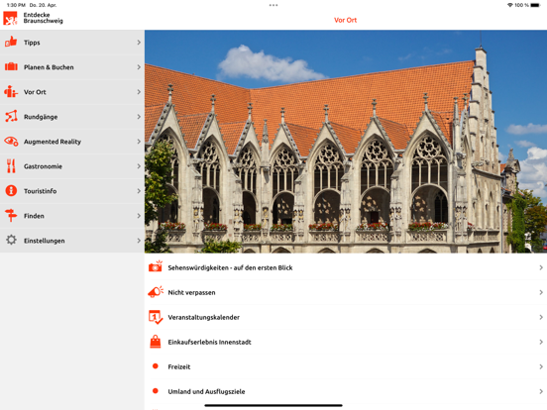Click the Augmented Reality eye icon
Viewport: 547px width, 410px height.
11,142
